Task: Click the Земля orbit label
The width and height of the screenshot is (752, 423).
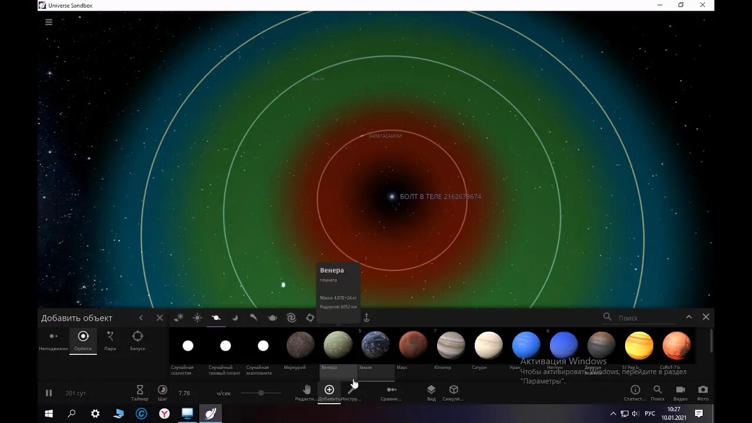Action: [318, 79]
